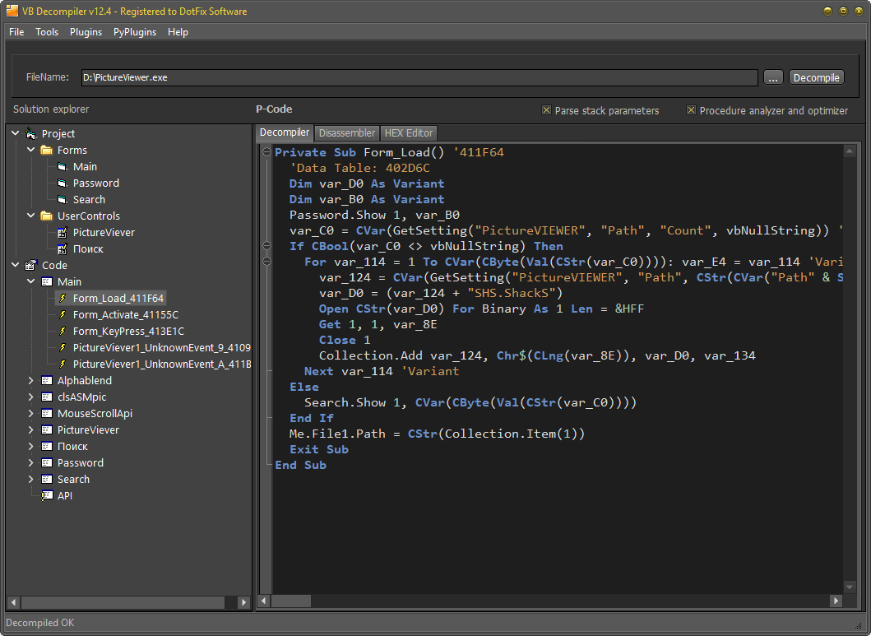Click the UserControls folder icon
This screenshot has height=636, width=871.
(47, 216)
